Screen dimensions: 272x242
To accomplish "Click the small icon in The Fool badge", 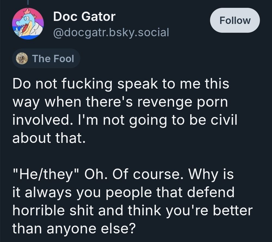I will 22,58.
